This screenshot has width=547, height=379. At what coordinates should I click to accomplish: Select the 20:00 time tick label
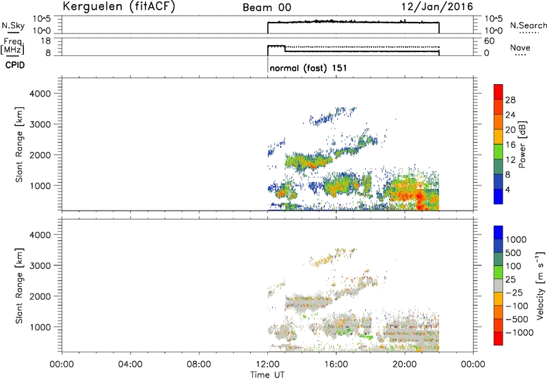click(404, 365)
